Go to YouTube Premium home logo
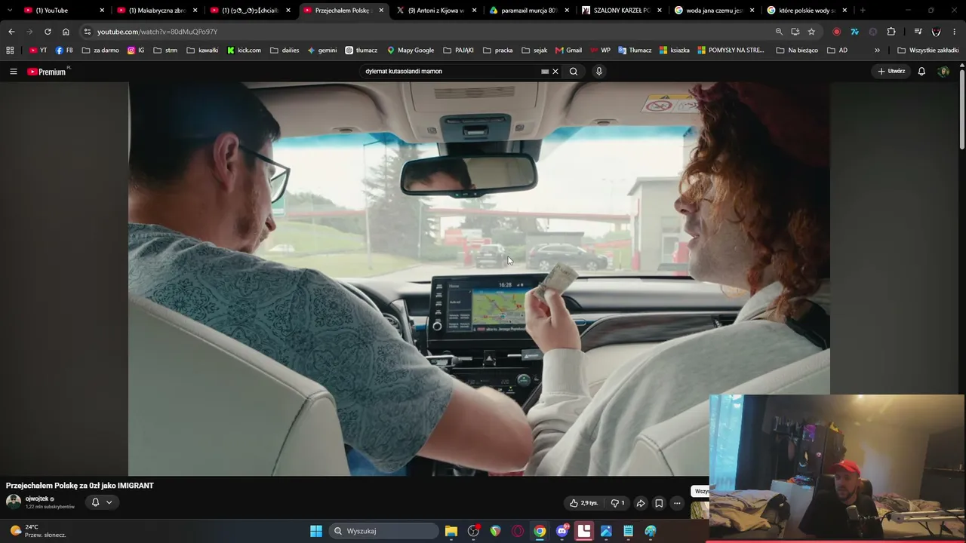Screen dimensions: 966x543 48,72
